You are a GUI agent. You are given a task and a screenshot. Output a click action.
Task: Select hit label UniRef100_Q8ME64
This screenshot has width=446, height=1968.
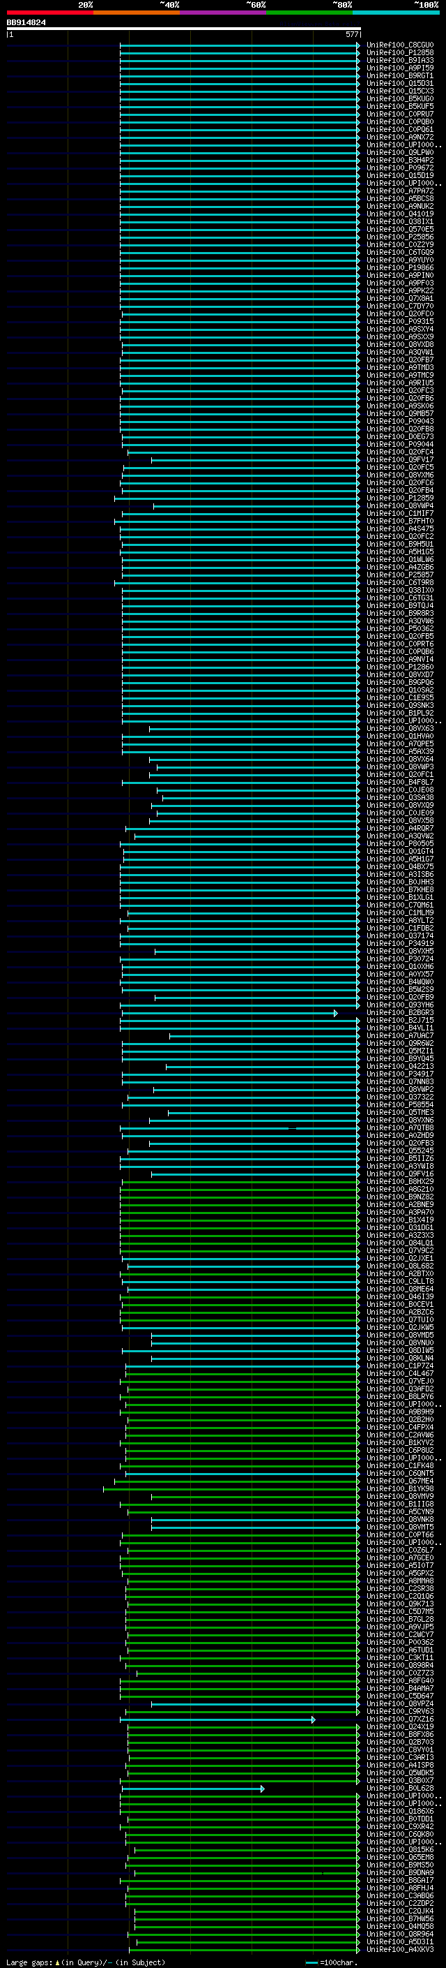399,1289
